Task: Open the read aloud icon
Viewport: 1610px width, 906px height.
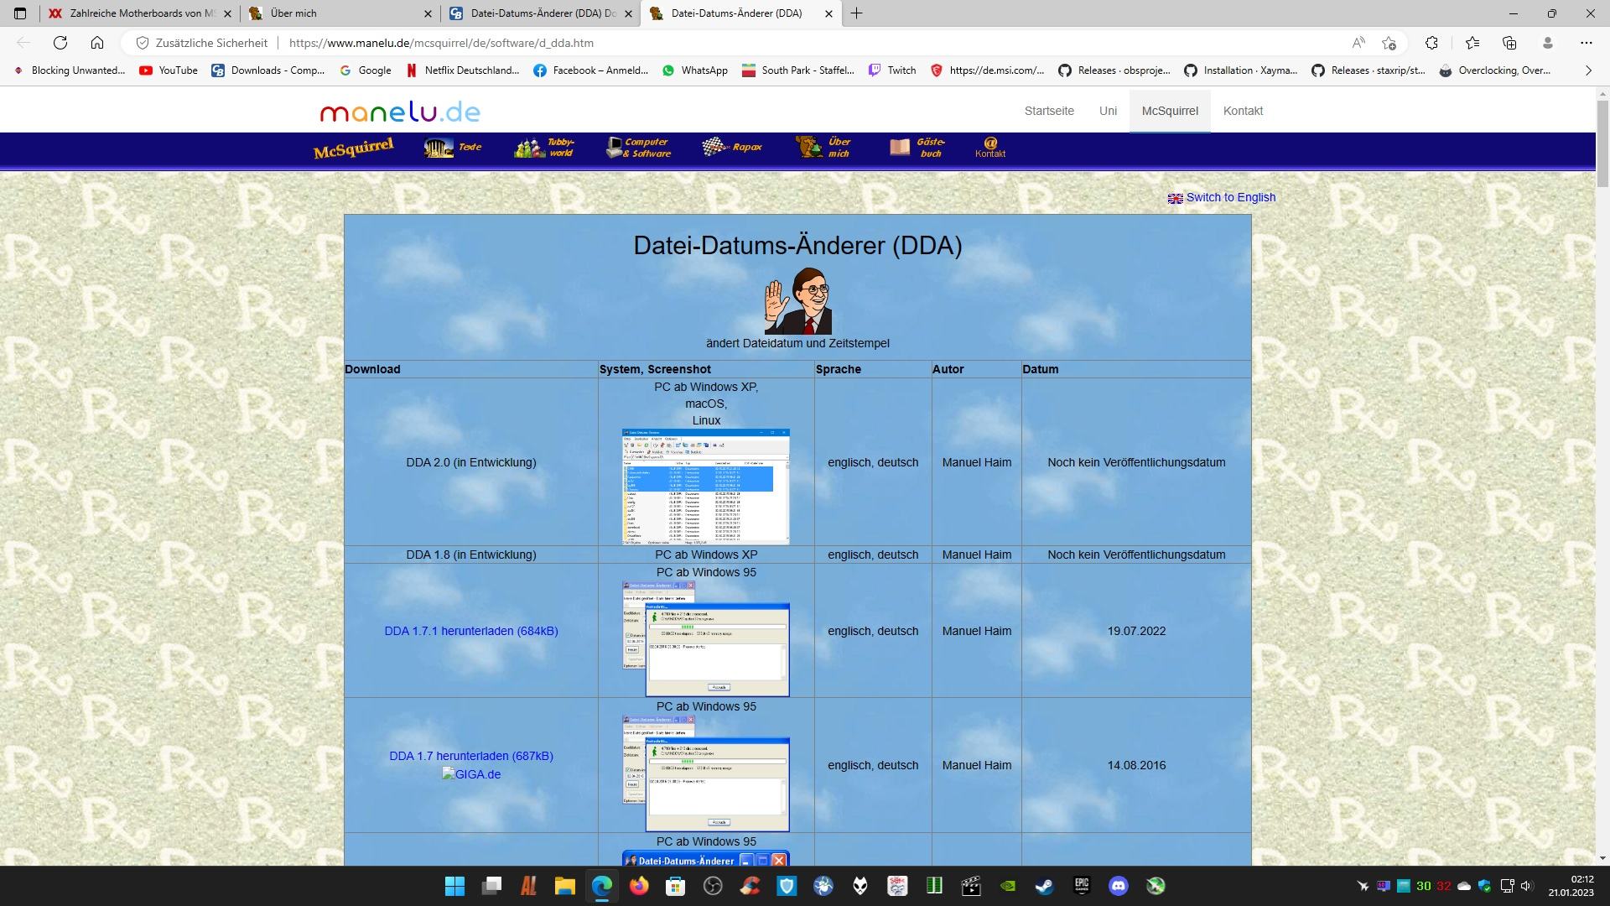Action: pyautogui.click(x=1358, y=43)
